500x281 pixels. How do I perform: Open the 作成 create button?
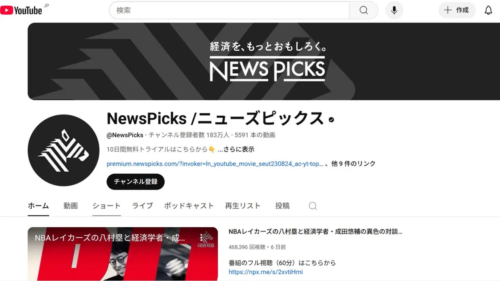click(x=457, y=10)
